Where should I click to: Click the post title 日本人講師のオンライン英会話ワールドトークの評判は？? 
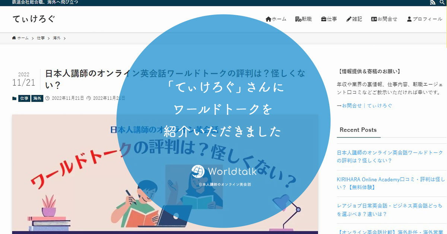pos(175,79)
